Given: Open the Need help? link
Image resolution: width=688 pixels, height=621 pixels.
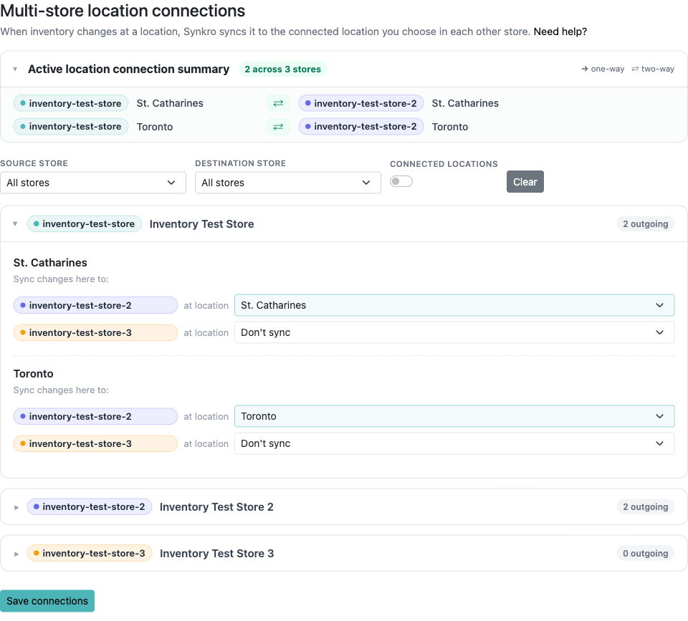Looking at the screenshot, I should (x=560, y=32).
